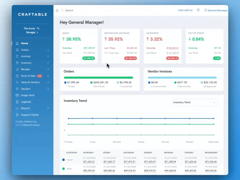Image resolution: width=240 pixels, height=180 pixels.
Task: Click the General Manager user icon
Action: [x=205, y=10]
